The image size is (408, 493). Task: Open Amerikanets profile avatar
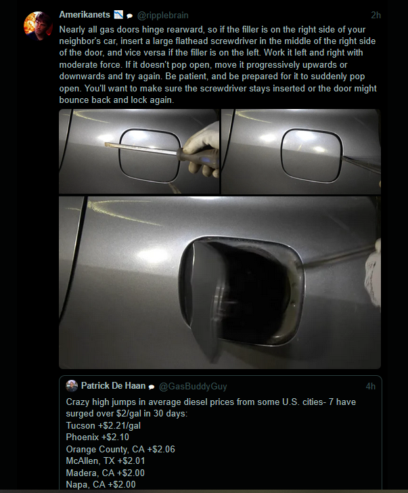(x=38, y=26)
